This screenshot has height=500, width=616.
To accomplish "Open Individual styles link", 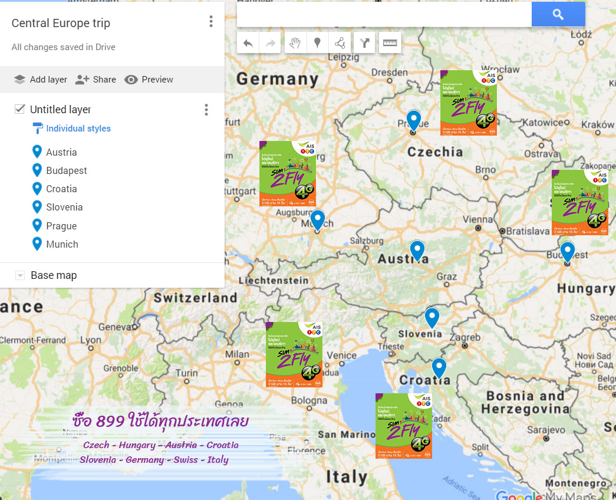I will point(78,129).
